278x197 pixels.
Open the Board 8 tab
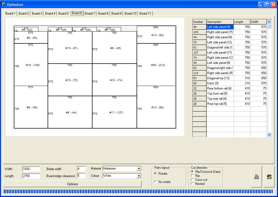(x=103, y=13)
